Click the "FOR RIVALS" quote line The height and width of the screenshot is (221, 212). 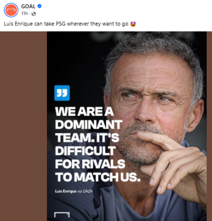coord(90,164)
